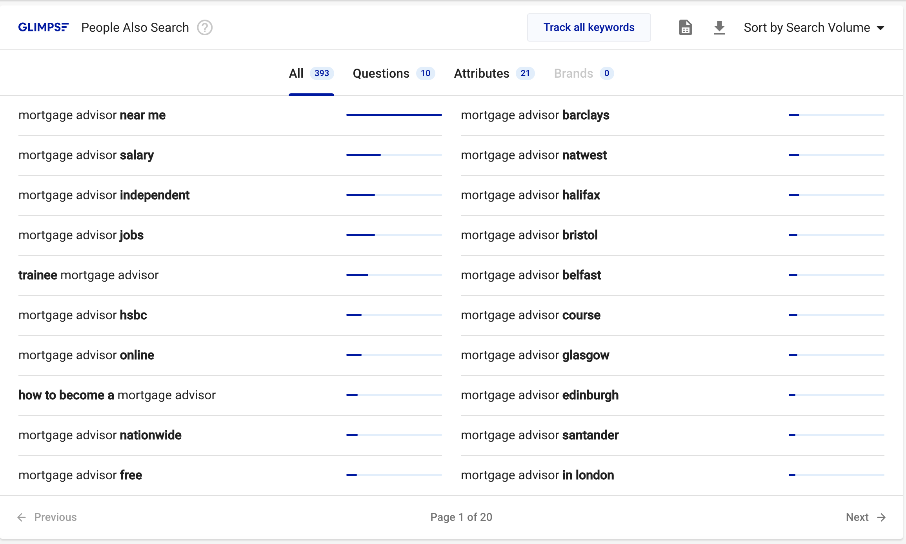Go to the Next page
Viewport: 906px width, 544px height.
(x=857, y=517)
